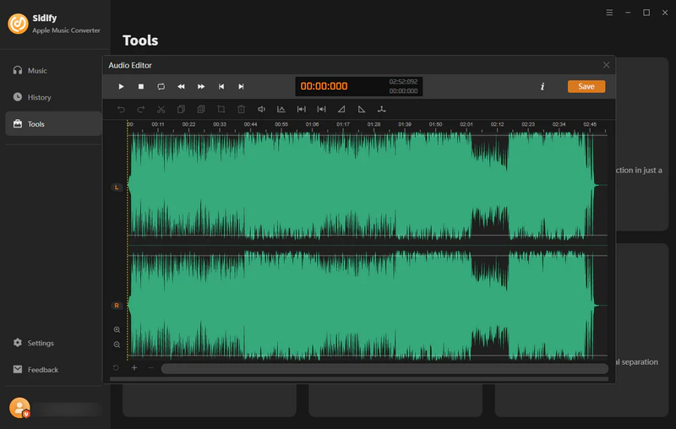Viewport: 676px width, 429px height.
Task: Click the split/merge icon after fade out
Action: click(382, 110)
